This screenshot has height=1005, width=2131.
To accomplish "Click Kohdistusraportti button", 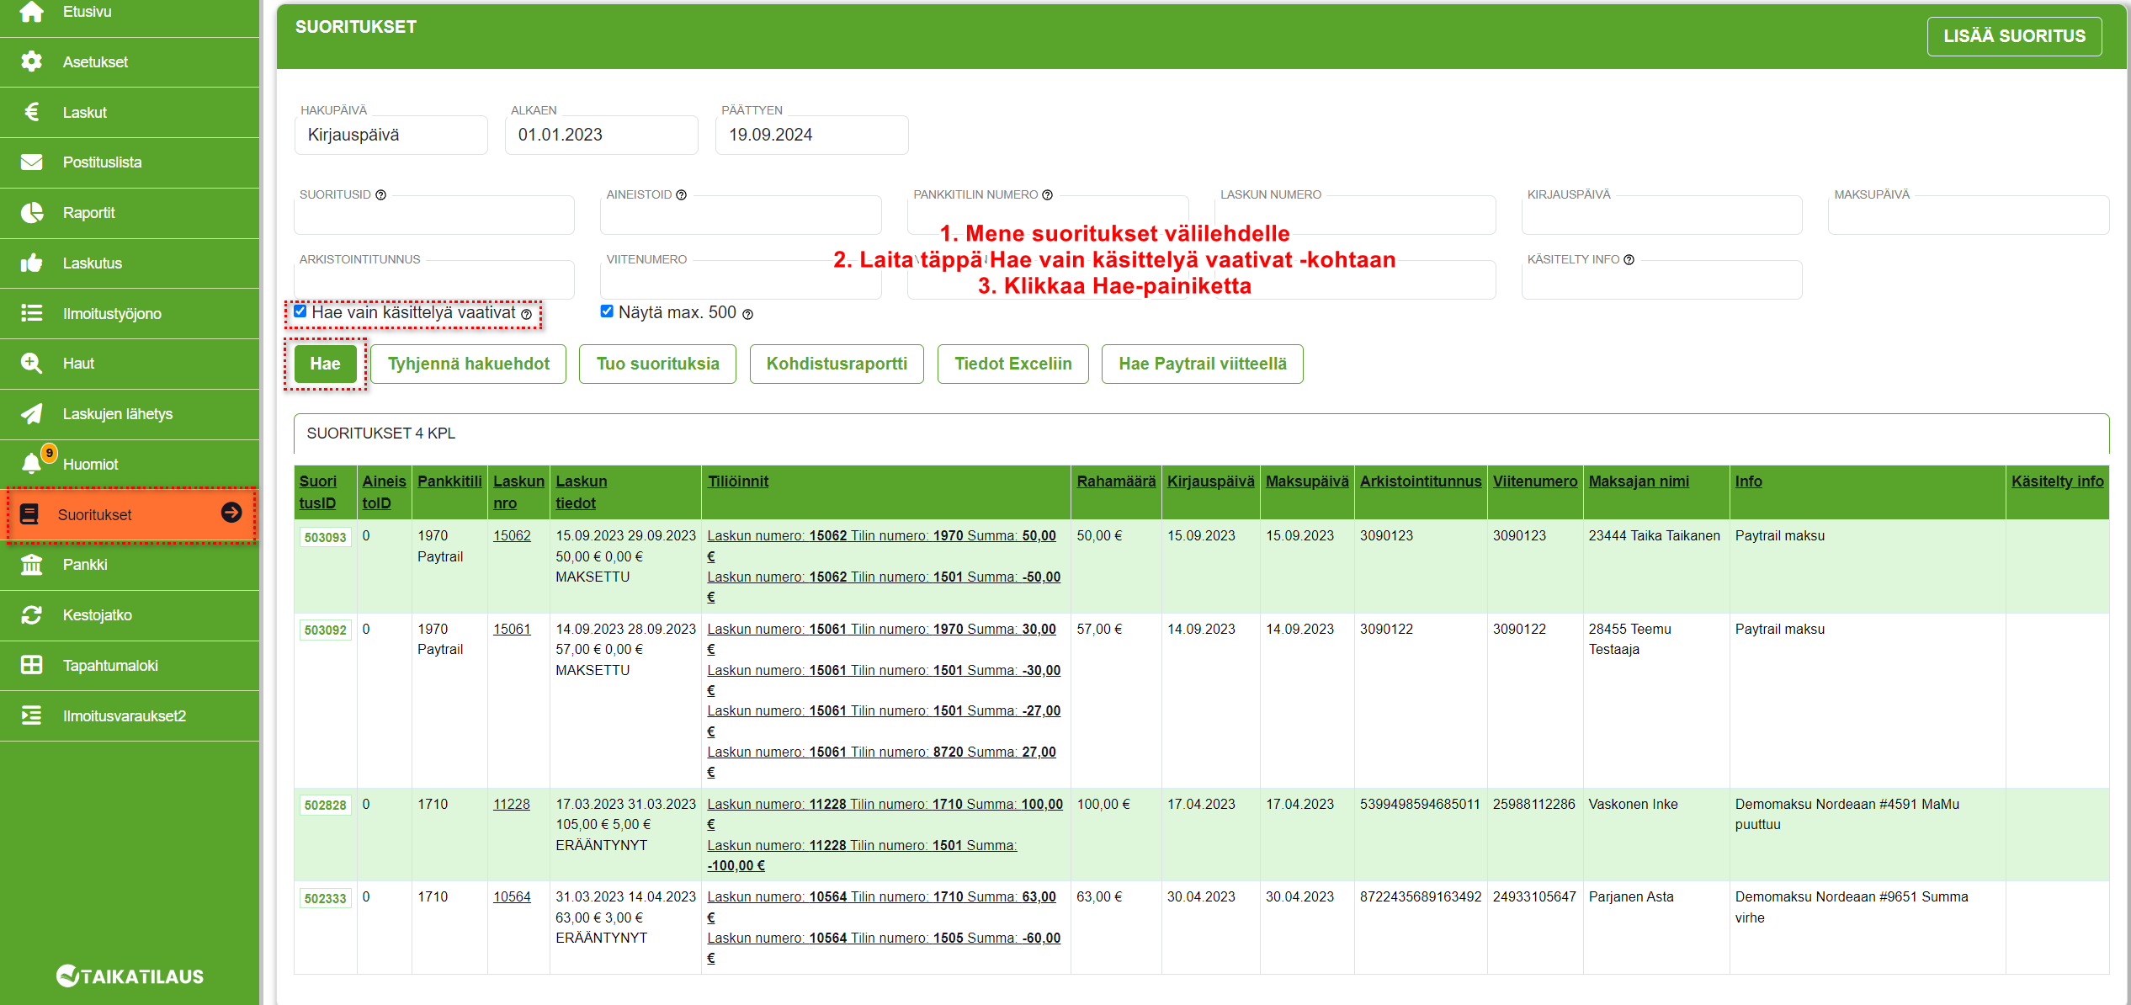I will tap(837, 364).
